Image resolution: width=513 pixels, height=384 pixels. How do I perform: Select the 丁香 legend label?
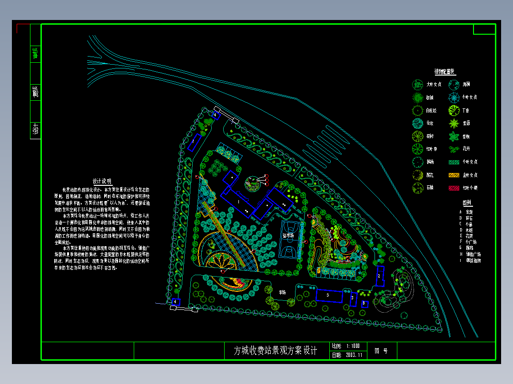[x=465, y=110]
